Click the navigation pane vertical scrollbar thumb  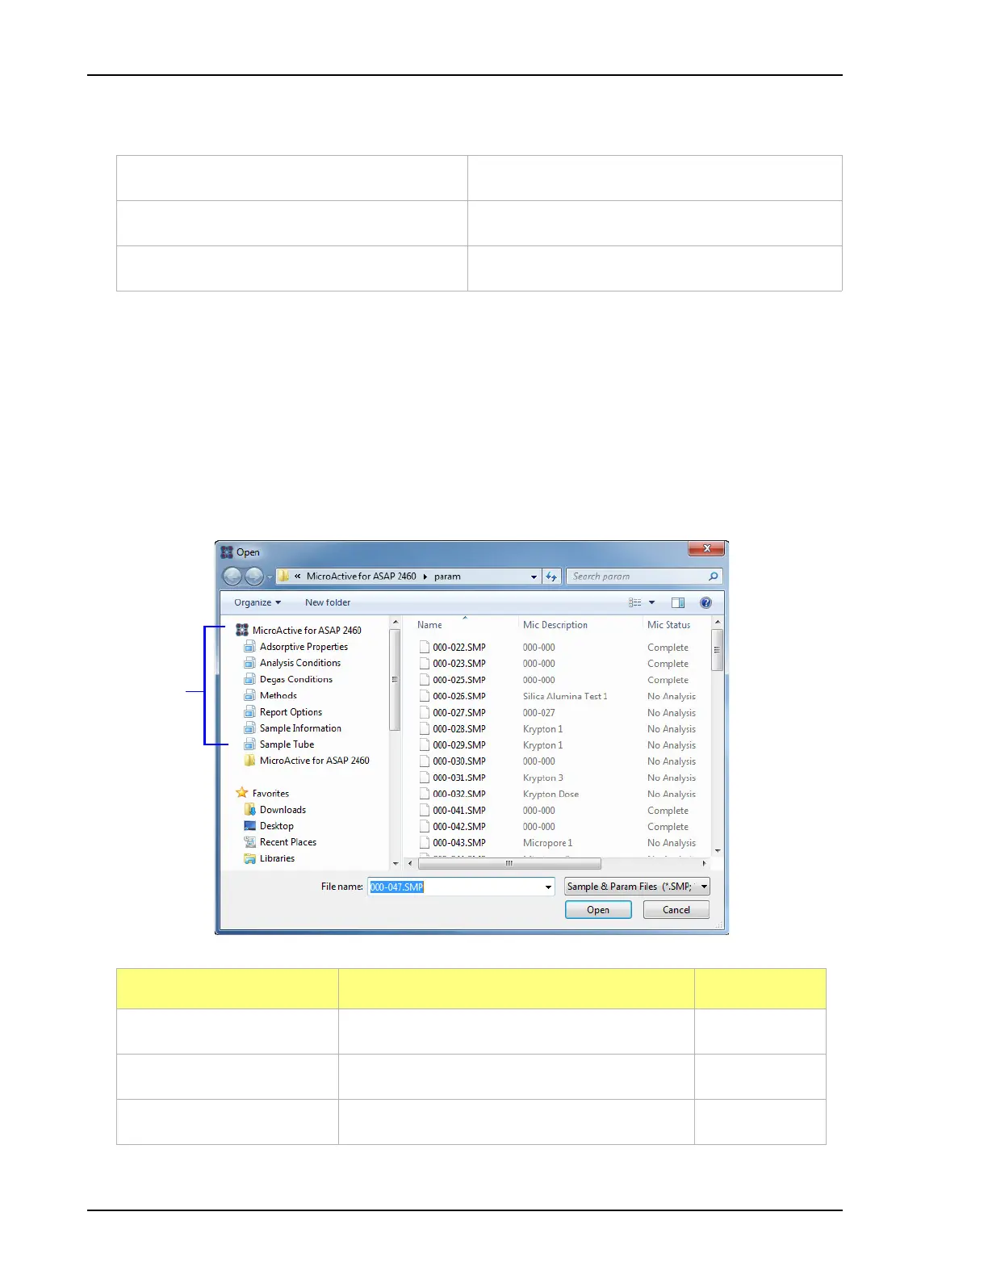(395, 679)
